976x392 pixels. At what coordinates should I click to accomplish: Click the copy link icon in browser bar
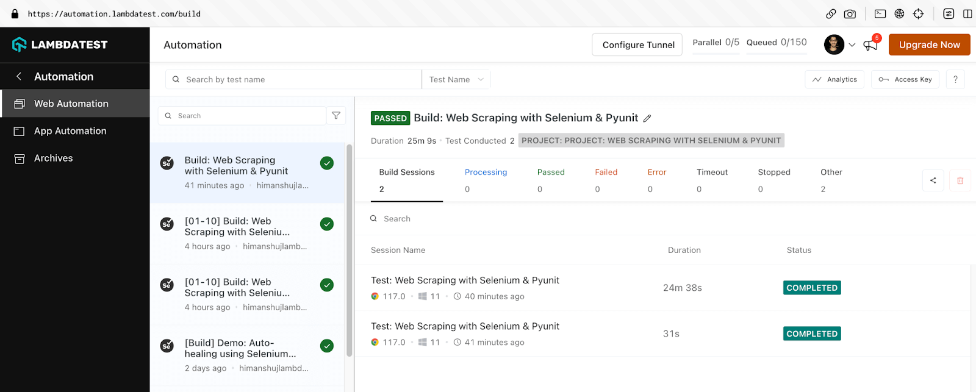pos(831,14)
